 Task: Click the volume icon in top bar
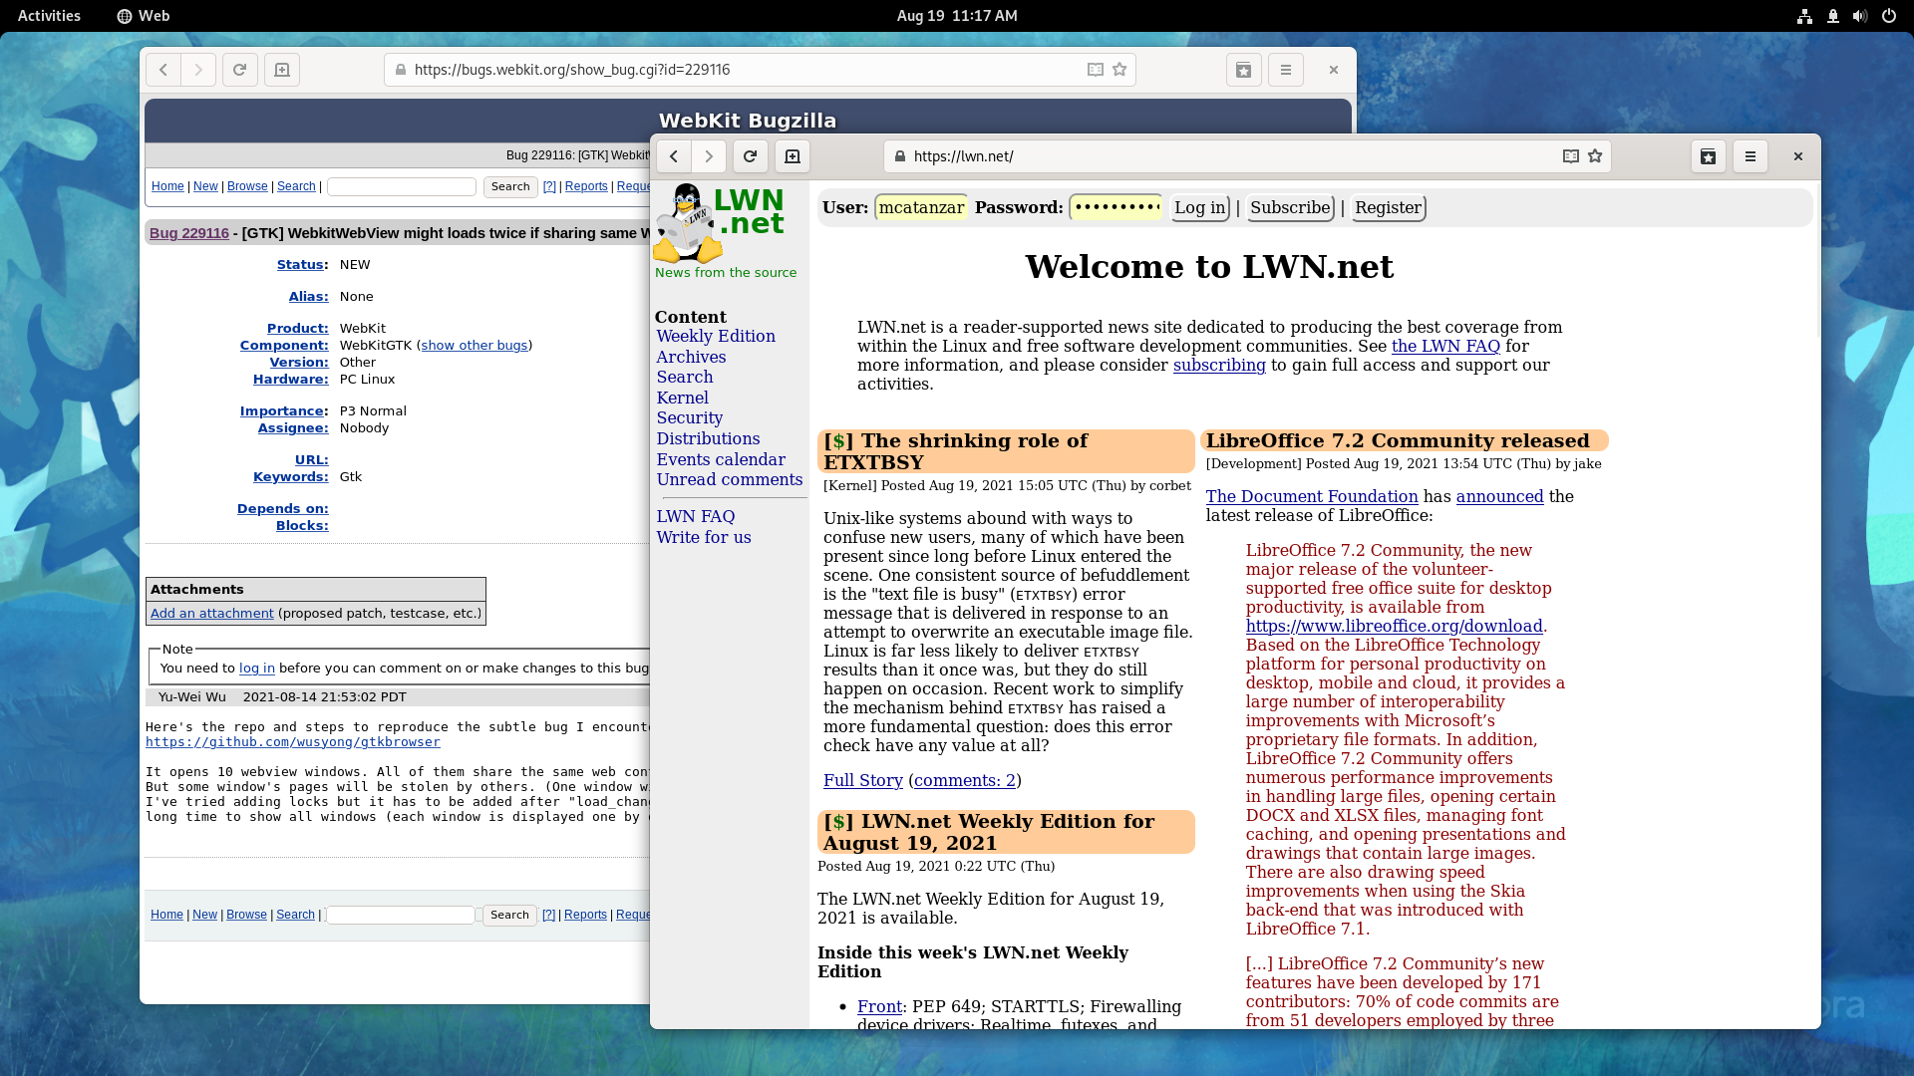[1860, 16]
